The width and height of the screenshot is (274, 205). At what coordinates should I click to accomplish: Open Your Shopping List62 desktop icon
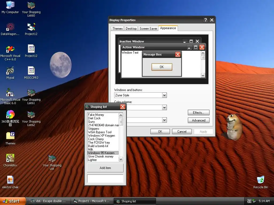pos(31,118)
